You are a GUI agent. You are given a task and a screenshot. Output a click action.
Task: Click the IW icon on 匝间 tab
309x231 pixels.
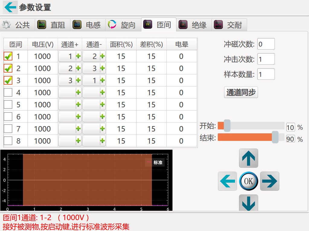coord(148,24)
